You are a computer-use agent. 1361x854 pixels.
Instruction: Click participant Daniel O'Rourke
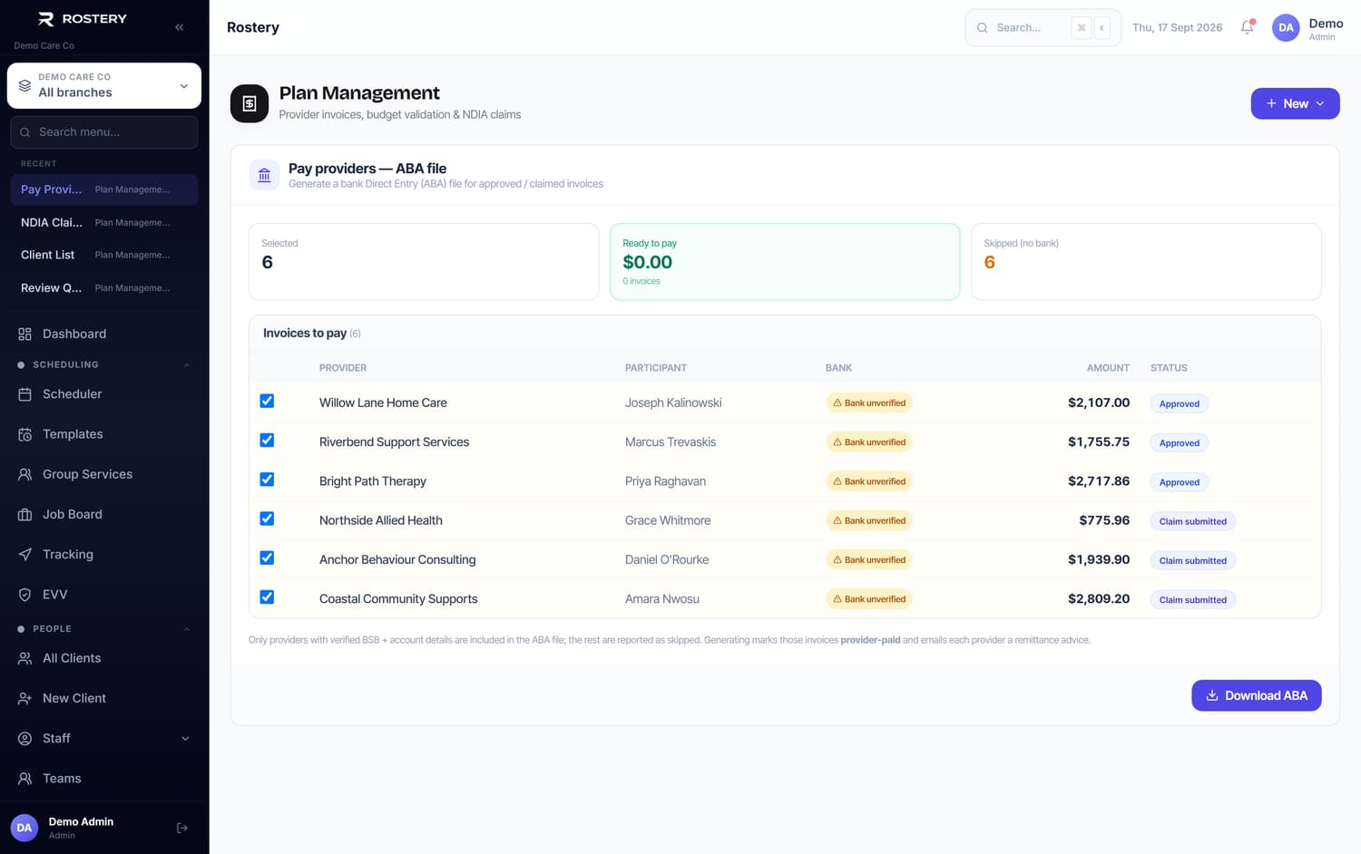667,559
